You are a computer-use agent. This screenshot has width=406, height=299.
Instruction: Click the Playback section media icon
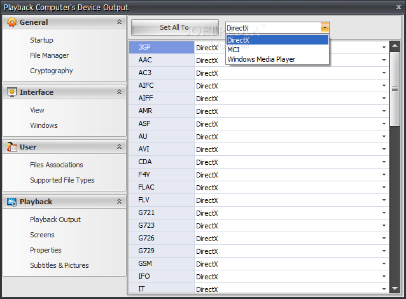[11, 202]
